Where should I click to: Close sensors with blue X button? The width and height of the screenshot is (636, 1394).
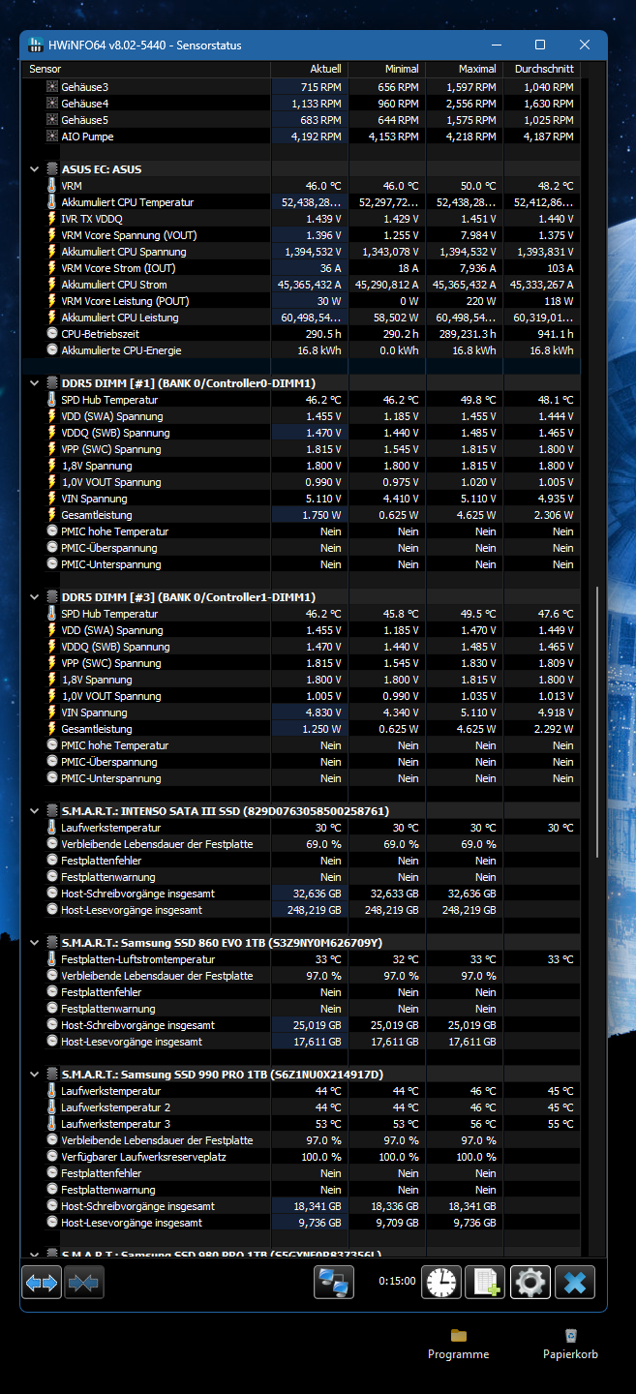click(575, 1283)
